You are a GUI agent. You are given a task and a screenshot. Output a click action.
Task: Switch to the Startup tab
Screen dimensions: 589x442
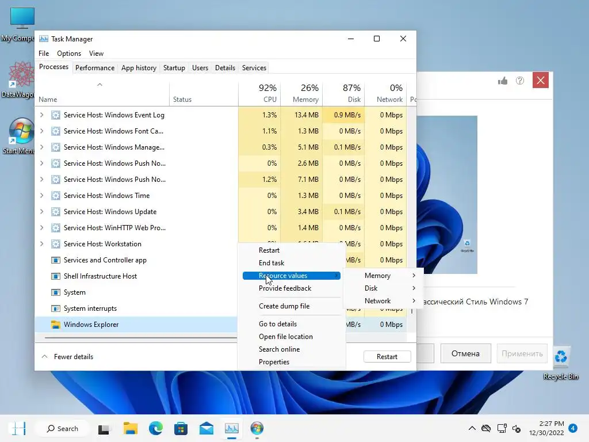pos(174,68)
